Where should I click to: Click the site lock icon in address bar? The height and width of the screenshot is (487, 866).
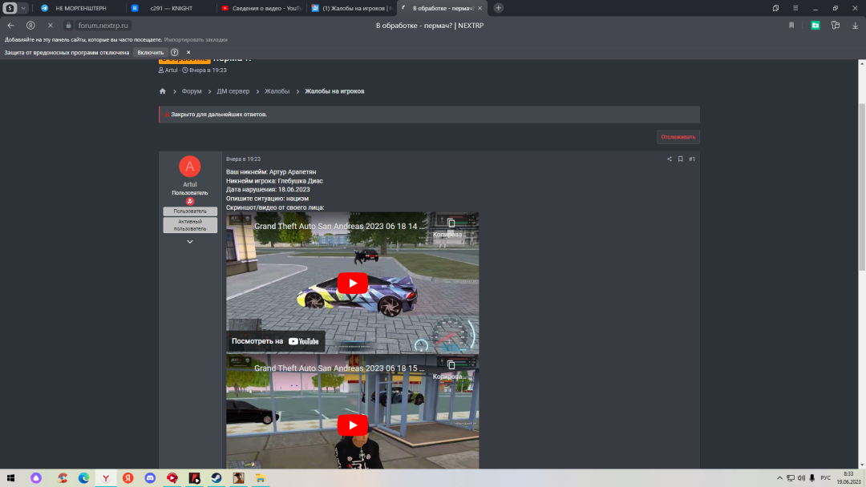click(68, 26)
